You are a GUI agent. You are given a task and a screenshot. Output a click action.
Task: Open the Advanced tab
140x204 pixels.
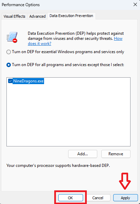pos(37,16)
